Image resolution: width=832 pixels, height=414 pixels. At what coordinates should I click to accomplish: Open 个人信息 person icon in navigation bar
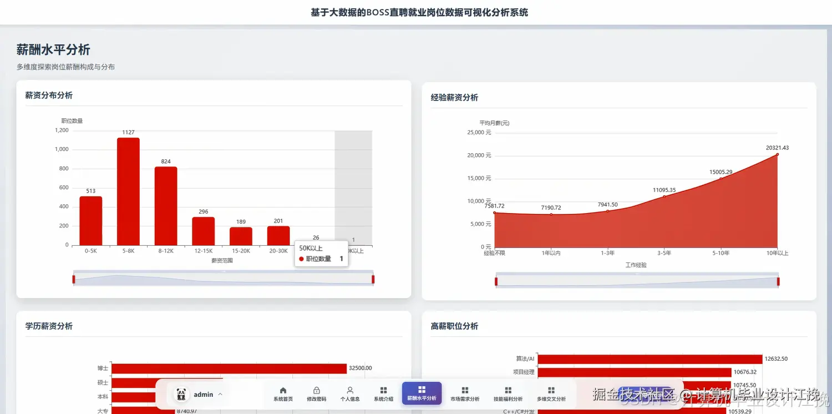[350, 391]
